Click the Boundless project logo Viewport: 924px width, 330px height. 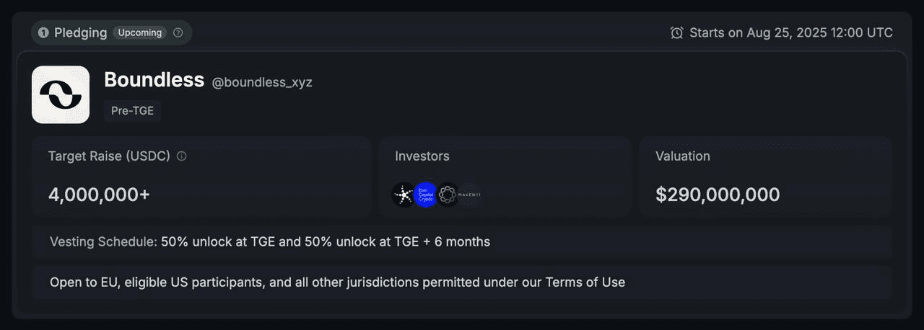[x=61, y=94]
